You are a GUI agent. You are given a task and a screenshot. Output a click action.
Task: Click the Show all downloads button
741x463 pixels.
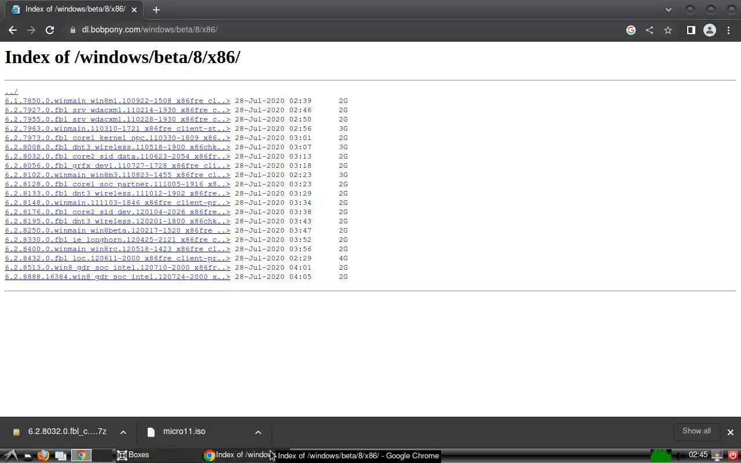696,431
